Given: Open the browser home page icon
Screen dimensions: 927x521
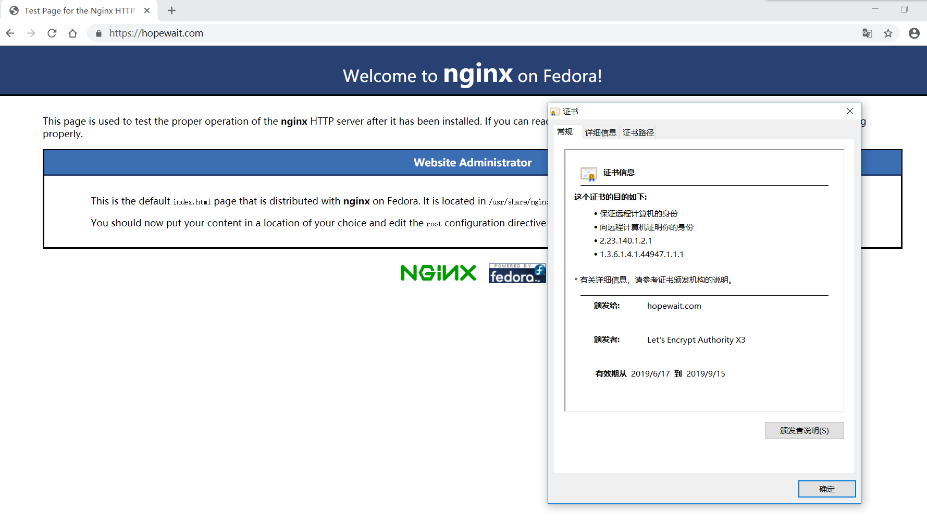Looking at the screenshot, I should (x=73, y=33).
